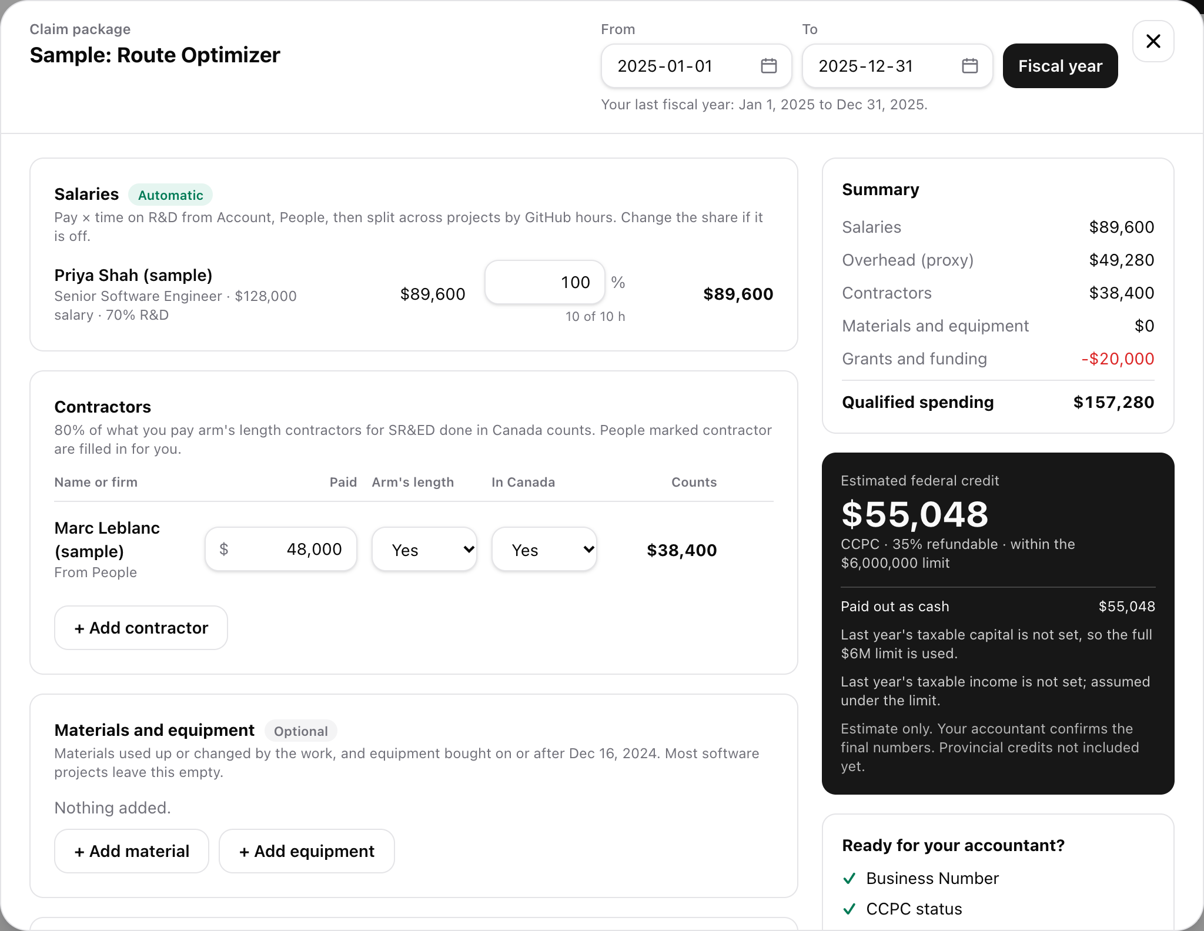
Task: Click the Add contractor button
Action: (x=141, y=628)
